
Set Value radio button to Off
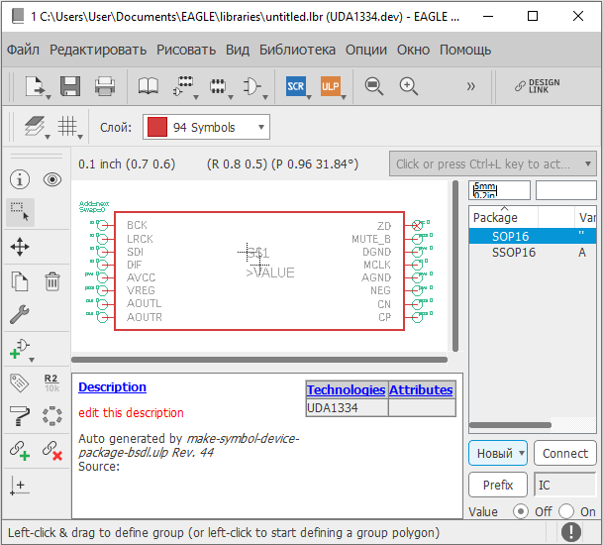(521, 511)
